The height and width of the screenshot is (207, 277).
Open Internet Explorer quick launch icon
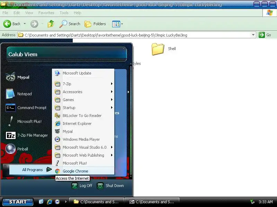(50, 202)
